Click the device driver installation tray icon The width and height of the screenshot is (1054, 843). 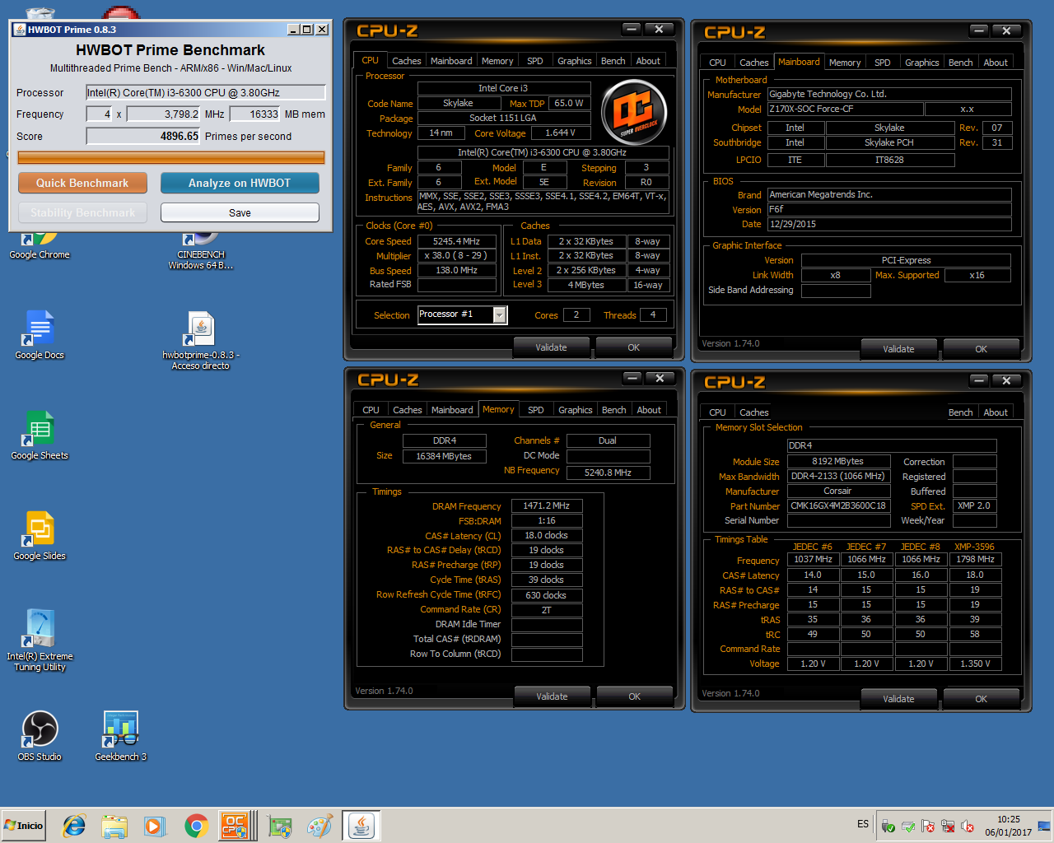[x=908, y=826]
